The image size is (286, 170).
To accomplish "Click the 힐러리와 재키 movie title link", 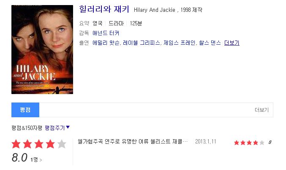I will click(x=104, y=9).
